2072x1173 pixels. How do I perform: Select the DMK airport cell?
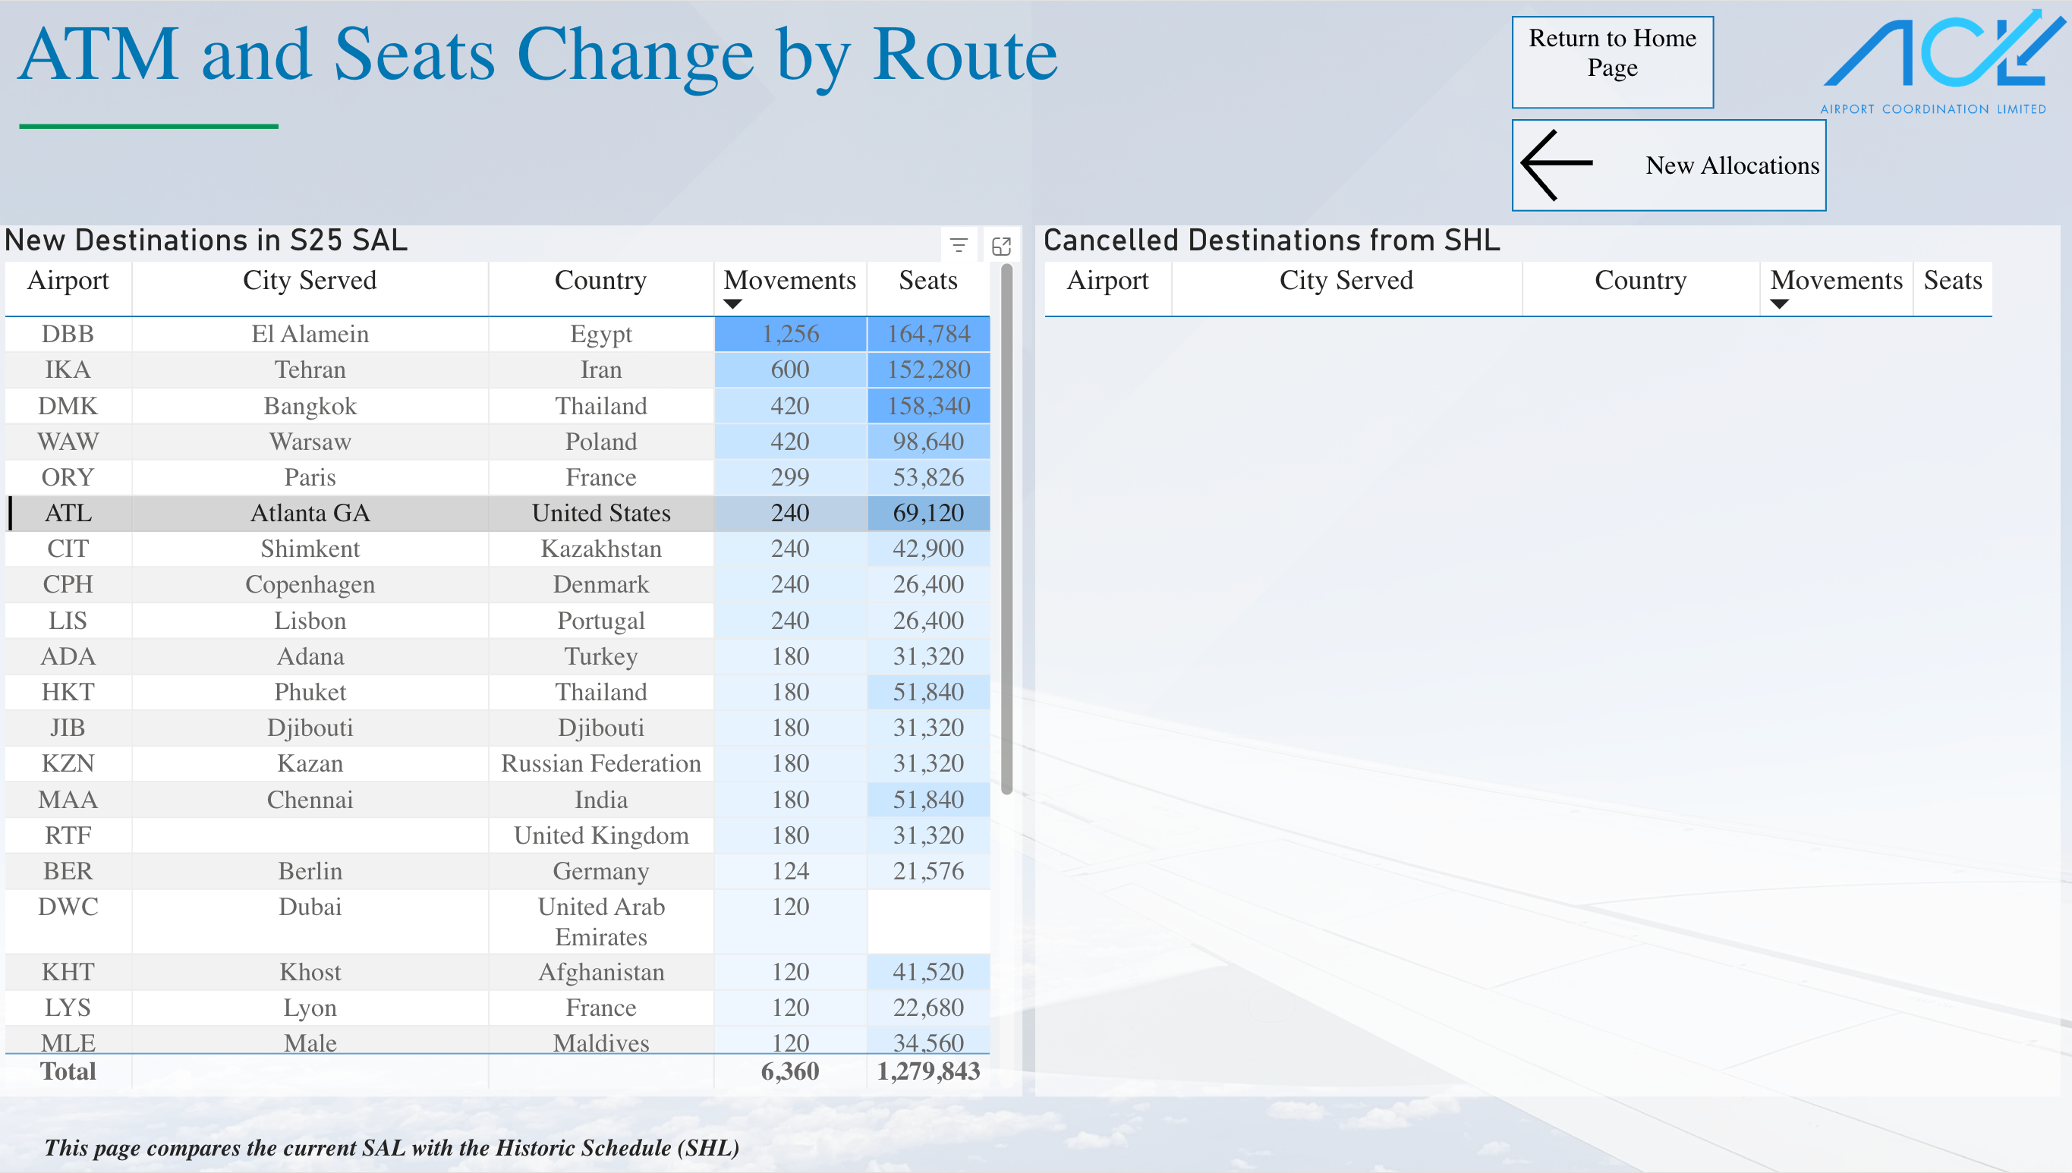coord(68,405)
